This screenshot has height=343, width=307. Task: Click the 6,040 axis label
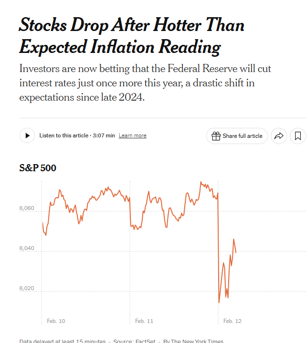click(x=28, y=249)
